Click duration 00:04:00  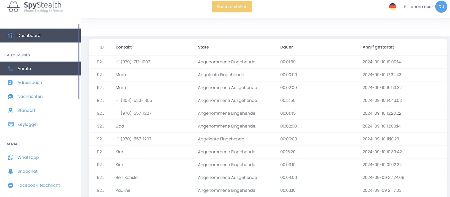(288, 178)
